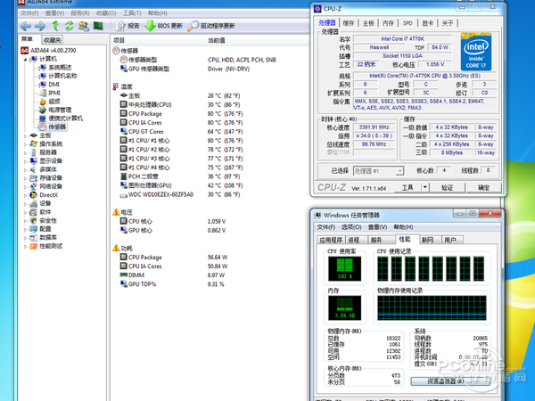Click the green forward arrow in AIDA64 toolbar
Screen dimensions: 535x401
(x=41, y=26)
